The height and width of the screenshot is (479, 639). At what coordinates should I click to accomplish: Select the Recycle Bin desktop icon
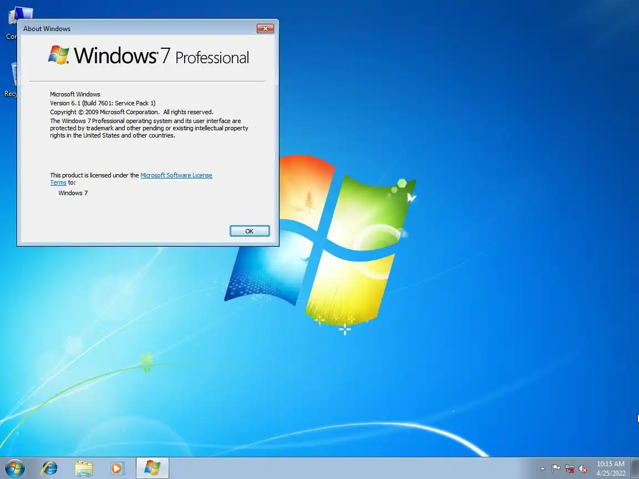(11, 80)
